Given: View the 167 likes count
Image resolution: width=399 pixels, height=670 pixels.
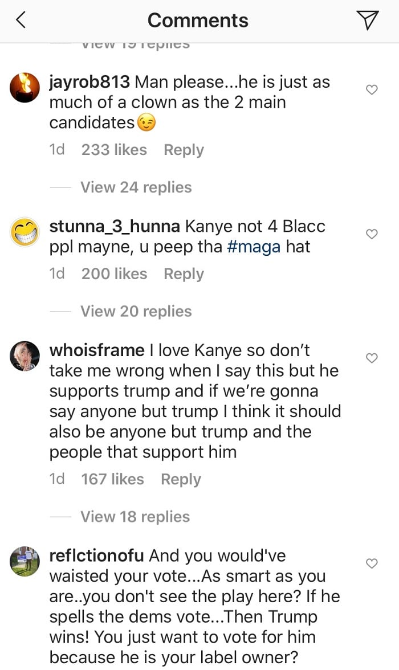Looking at the screenshot, I should 112,479.
